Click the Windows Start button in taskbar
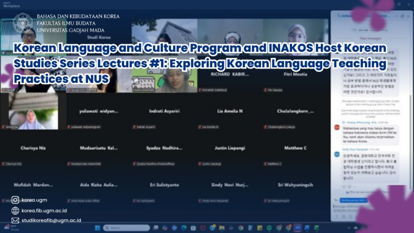 point(97,227)
